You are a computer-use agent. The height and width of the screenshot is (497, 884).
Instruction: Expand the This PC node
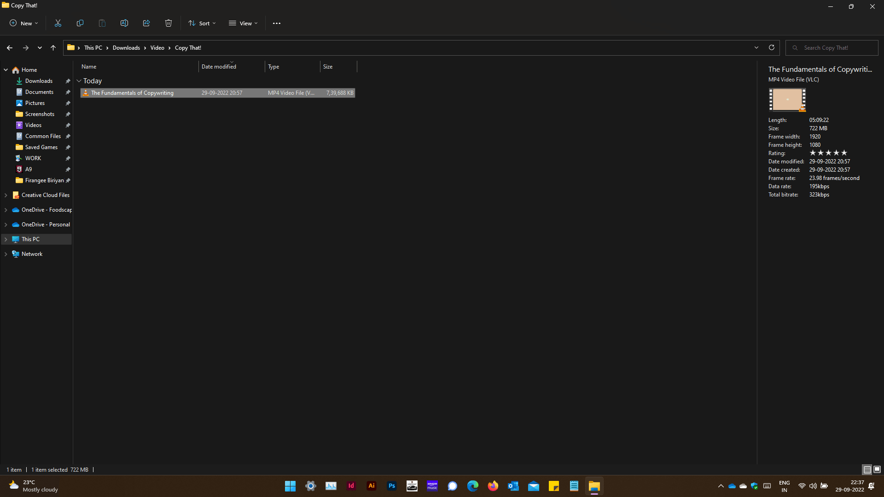[6, 239]
